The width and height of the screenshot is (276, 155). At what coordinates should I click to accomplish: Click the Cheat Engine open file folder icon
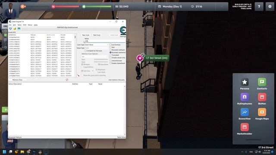coord(15,29)
